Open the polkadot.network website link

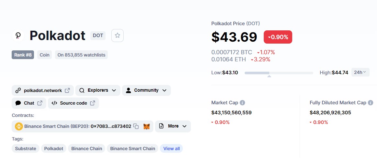(x=43, y=90)
